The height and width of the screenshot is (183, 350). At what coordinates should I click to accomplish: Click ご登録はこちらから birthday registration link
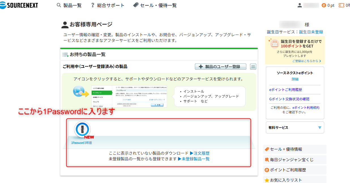(x=307, y=61)
